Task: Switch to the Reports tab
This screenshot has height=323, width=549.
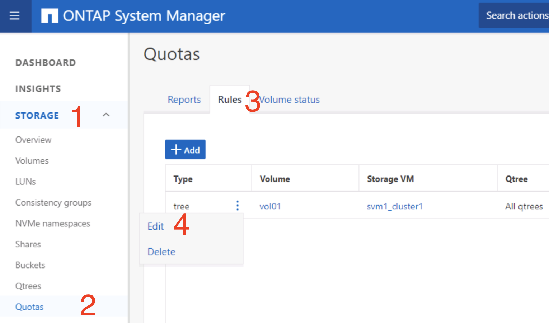Action: 184,100
